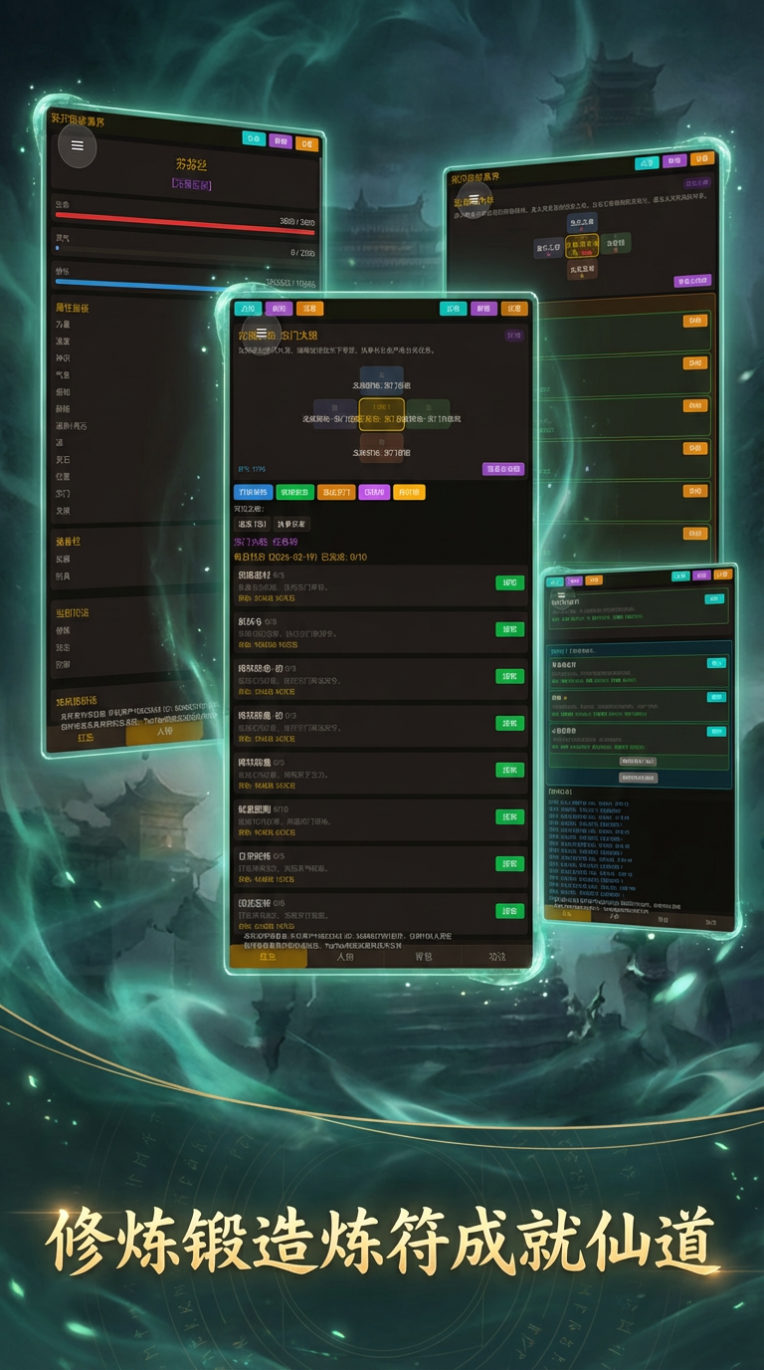The width and height of the screenshot is (764, 1370).
Task: Click green button on first task row, center phone
Action: 510,582
